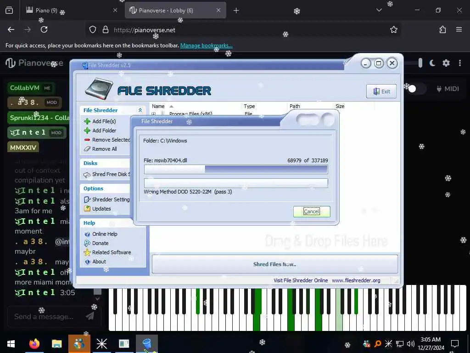Open File Explorer from the taskbar
Image resolution: width=470 pixels, height=353 pixels.
[56, 344]
